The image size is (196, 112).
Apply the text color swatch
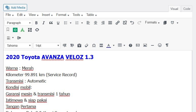[108, 45]
